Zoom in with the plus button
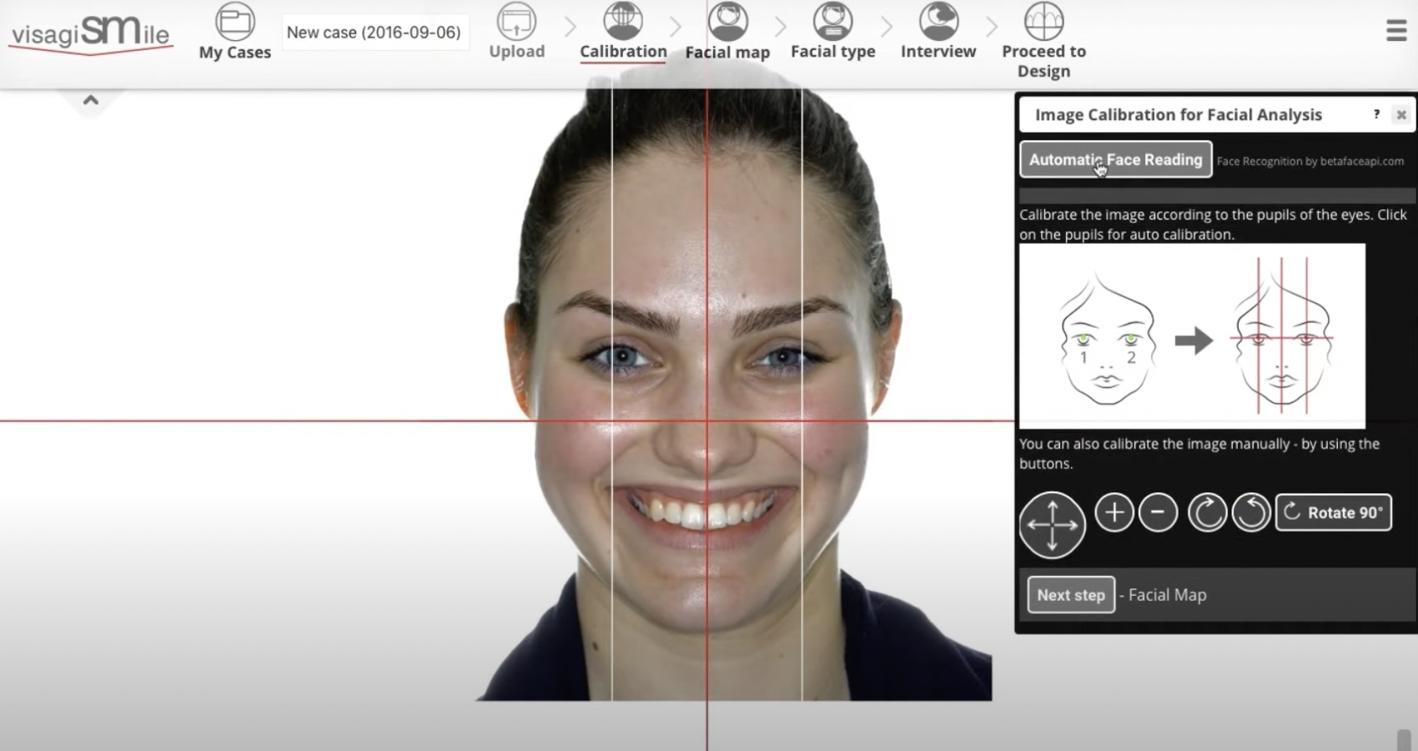This screenshot has height=751, width=1418. [1114, 512]
